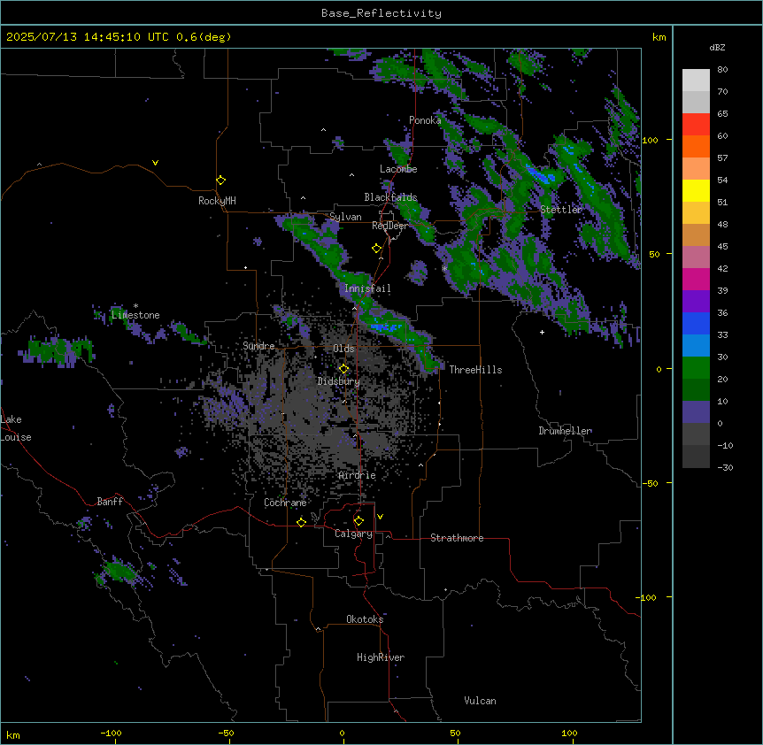Select the magenta swatch in dBZ legend
This screenshot has height=745, width=763.
(x=696, y=279)
